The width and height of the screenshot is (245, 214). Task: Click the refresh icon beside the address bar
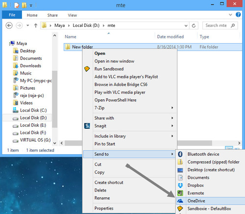coord(194,25)
